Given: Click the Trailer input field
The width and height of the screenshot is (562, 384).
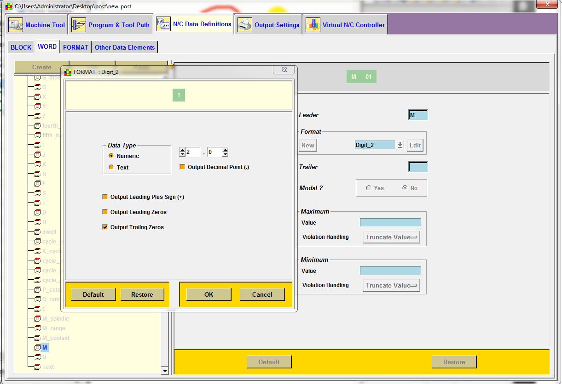Looking at the screenshot, I should pos(418,167).
